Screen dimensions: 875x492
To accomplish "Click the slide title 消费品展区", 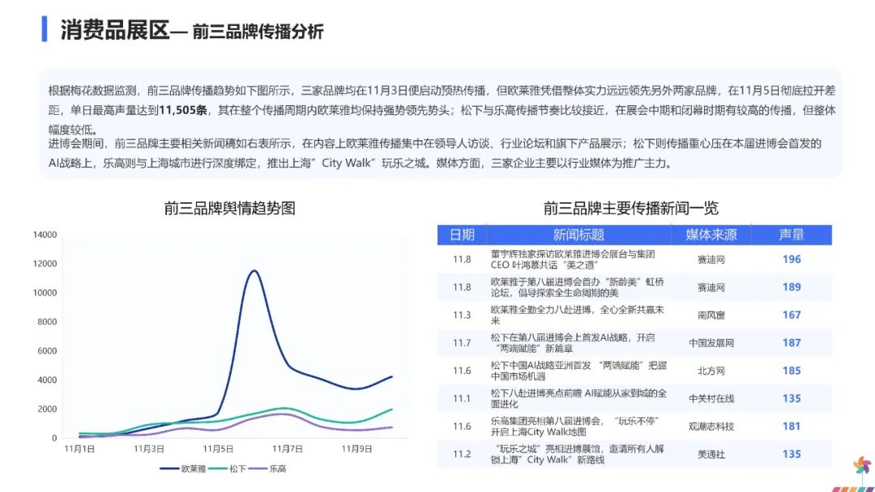I will pos(114,29).
